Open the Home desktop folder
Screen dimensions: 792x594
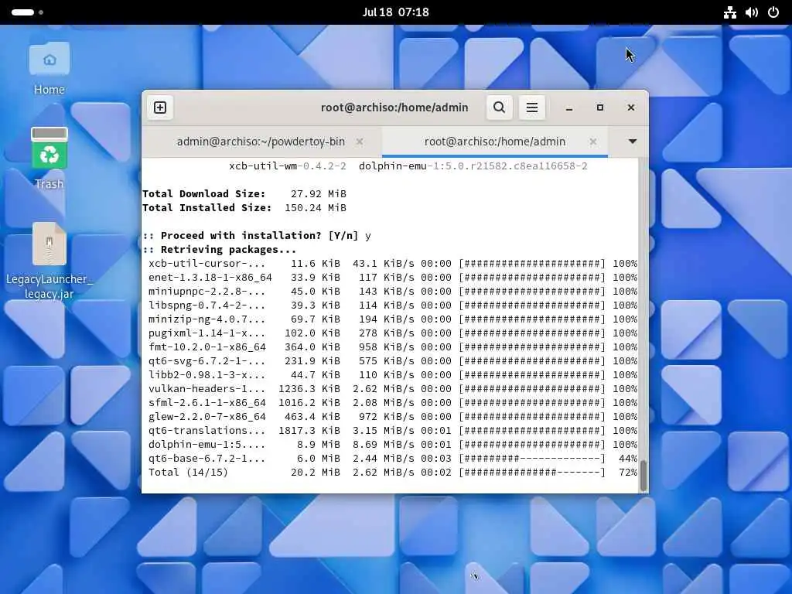tap(49, 68)
